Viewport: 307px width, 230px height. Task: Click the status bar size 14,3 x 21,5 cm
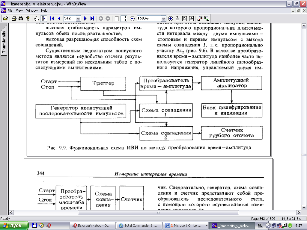tap(293, 218)
